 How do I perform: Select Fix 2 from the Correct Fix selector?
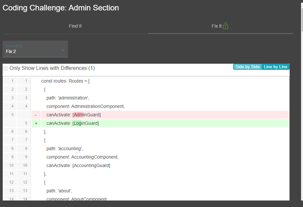click(10, 51)
